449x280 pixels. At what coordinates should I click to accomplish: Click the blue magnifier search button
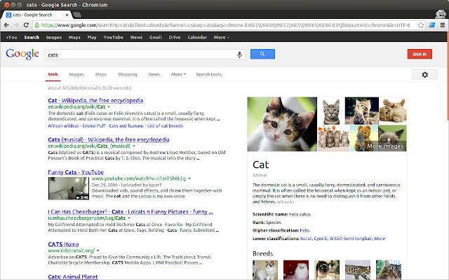click(x=262, y=54)
